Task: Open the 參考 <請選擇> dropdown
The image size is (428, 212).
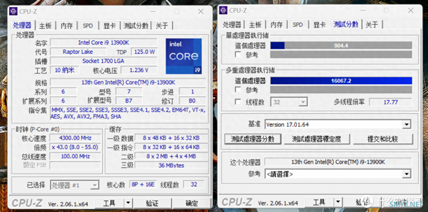Action: click(338, 174)
